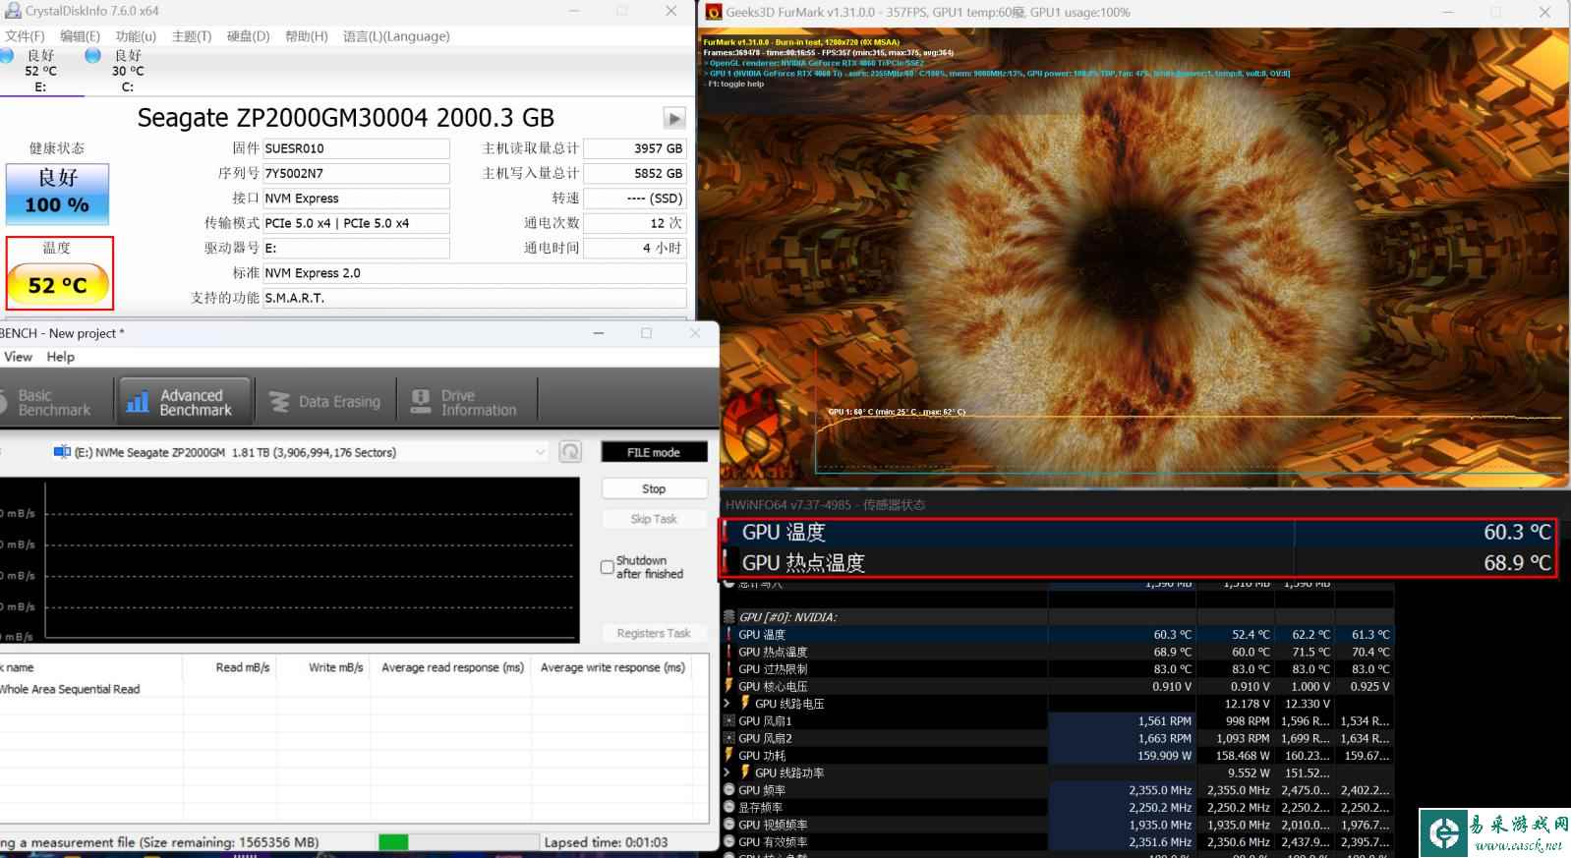
Task: Click the 序列号 field showing 7Y5002N7
Action: (x=356, y=173)
